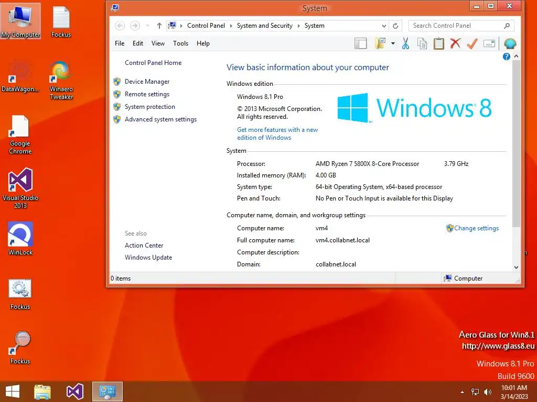Click the scissors Cut icon
This screenshot has height=402, width=537.
pyautogui.click(x=405, y=43)
